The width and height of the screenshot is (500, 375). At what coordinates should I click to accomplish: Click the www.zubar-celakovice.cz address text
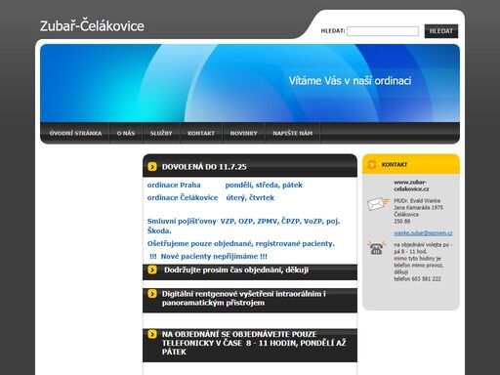[411, 186]
